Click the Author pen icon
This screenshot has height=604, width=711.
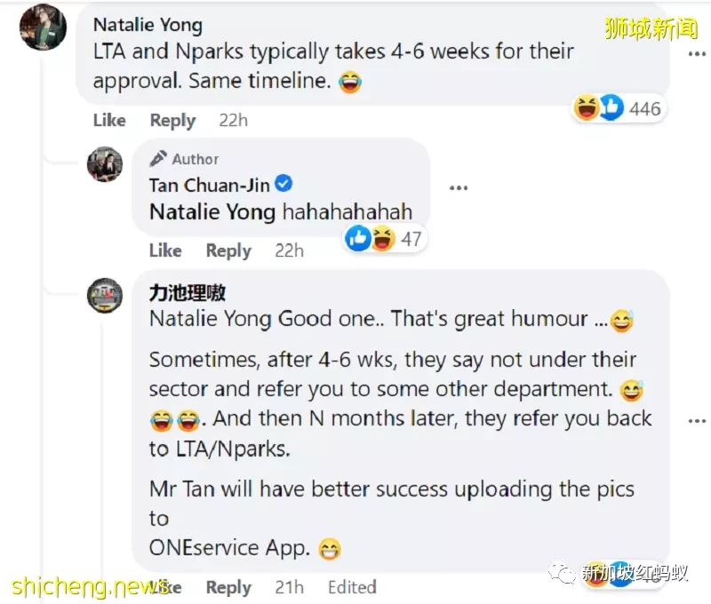click(x=158, y=159)
